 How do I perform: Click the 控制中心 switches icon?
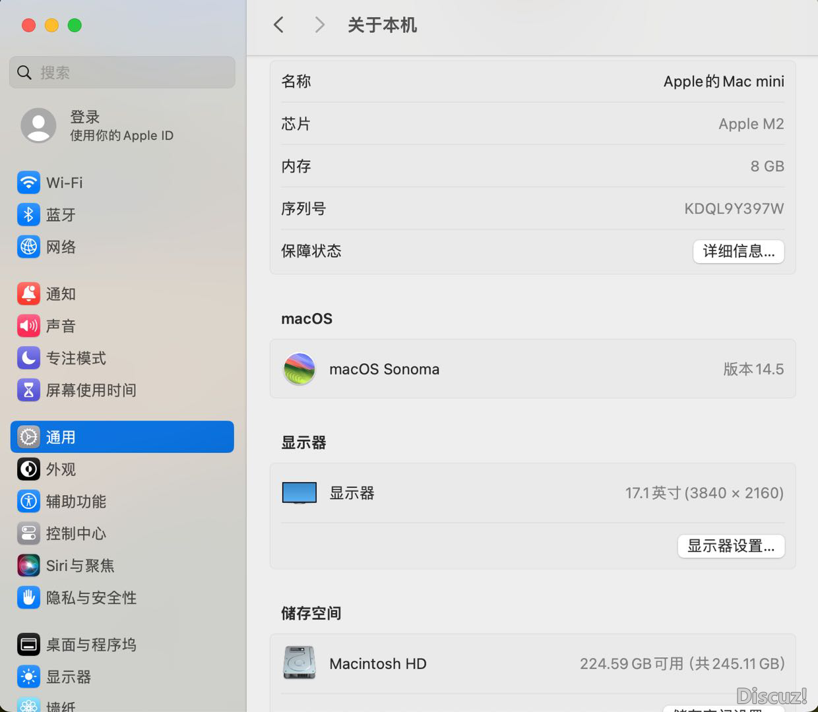28,533
